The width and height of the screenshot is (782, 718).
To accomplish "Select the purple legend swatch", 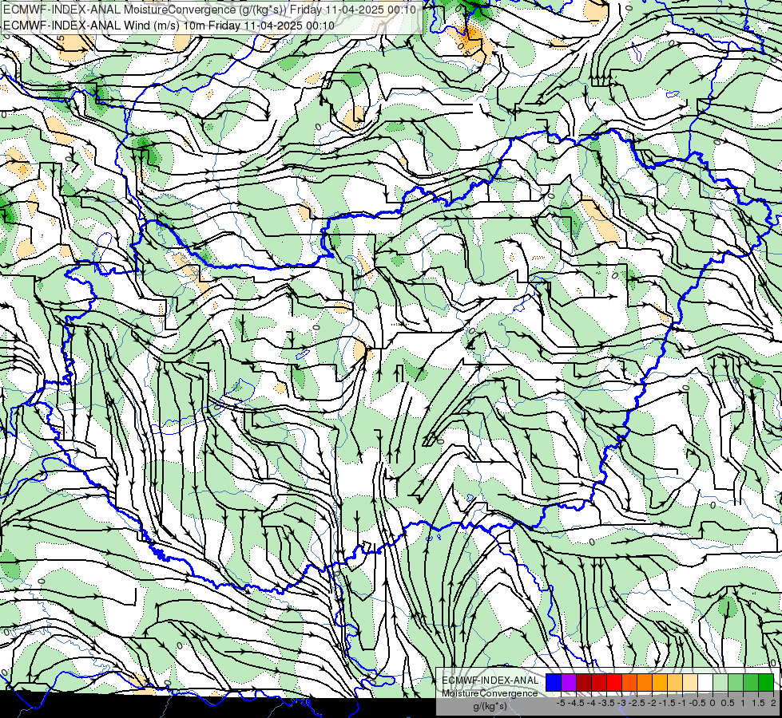I will click(x=569, y=683).
